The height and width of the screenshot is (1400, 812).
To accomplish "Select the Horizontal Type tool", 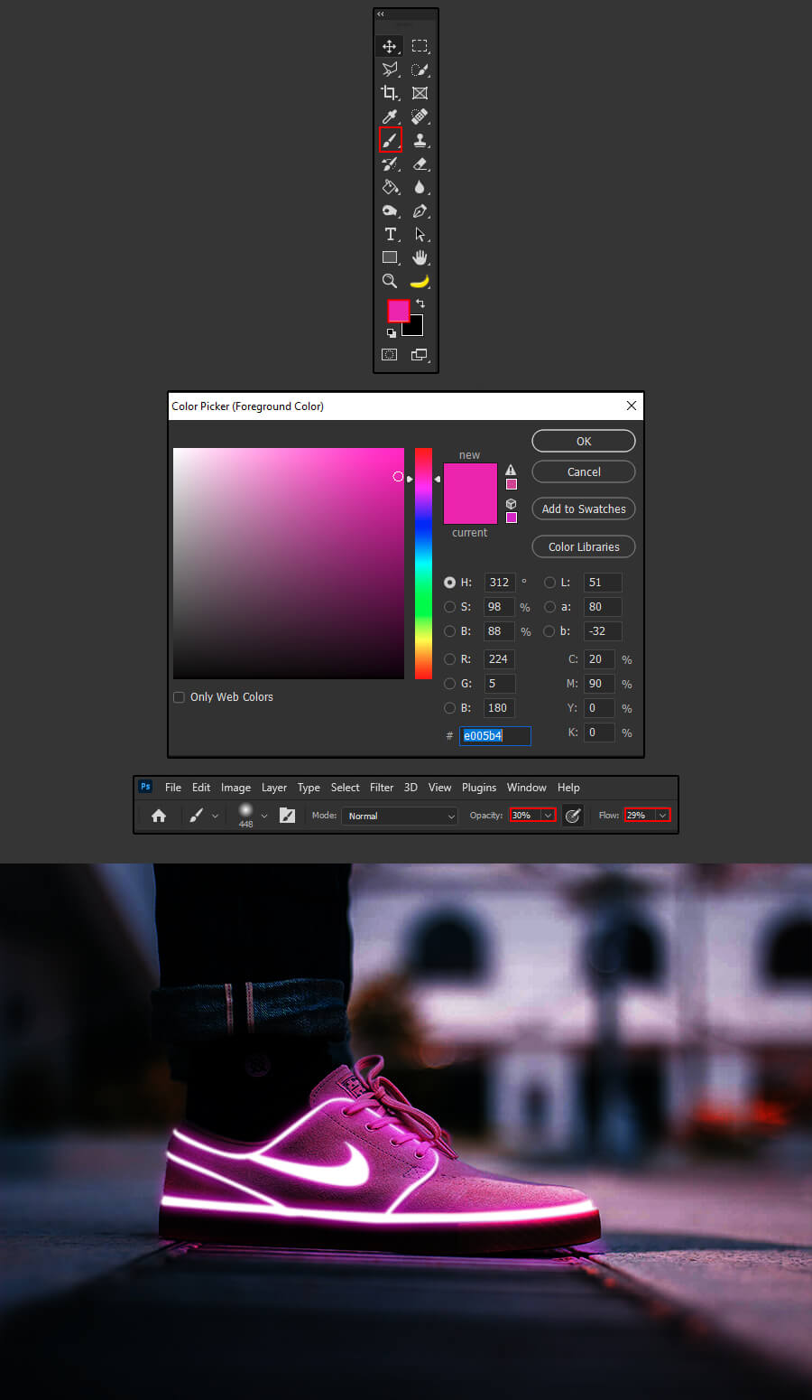I will (389, 234).
